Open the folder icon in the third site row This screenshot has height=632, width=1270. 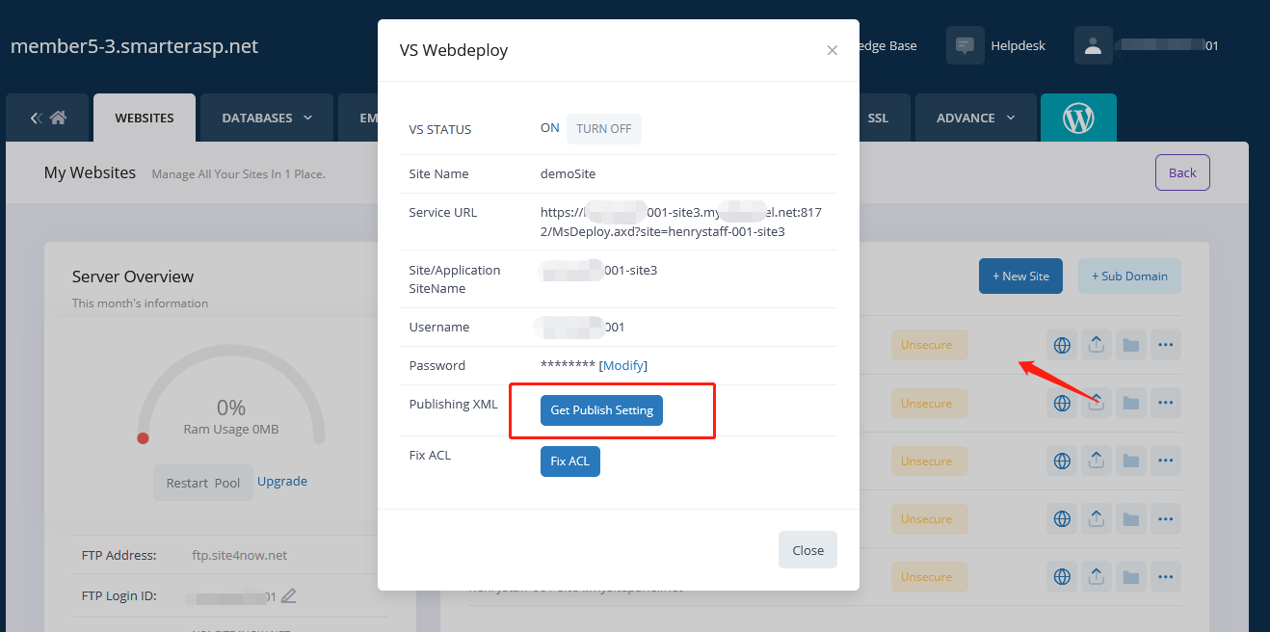1130,461
